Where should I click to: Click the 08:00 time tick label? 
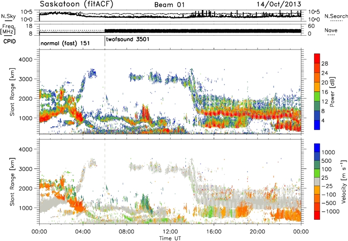tap(127, 232)
